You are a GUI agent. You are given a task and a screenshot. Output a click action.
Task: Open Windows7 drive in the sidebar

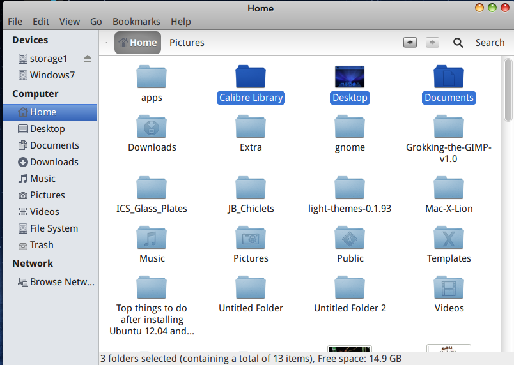click(x=46, y=75)
